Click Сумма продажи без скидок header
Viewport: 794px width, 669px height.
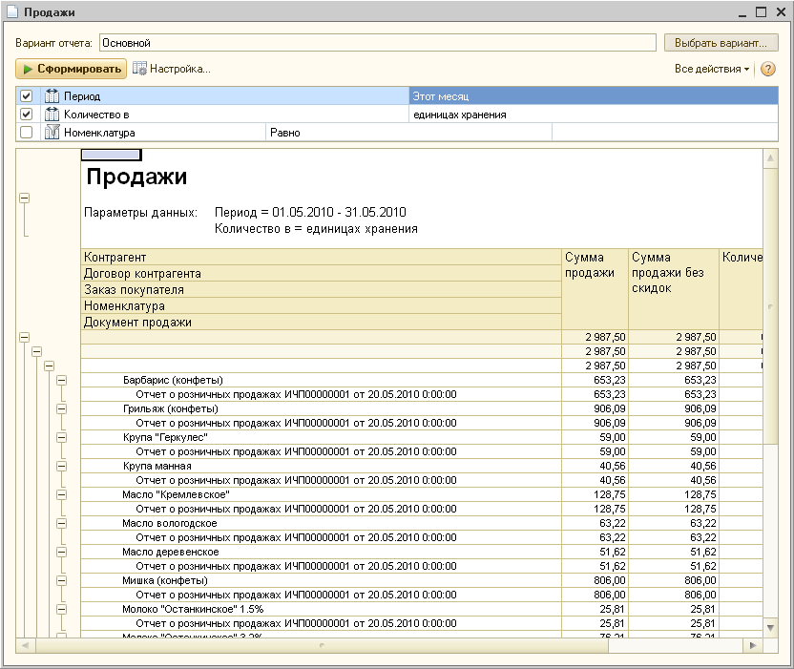tap(674, 289)
